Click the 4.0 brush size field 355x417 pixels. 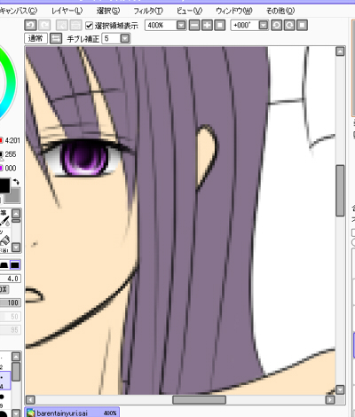click(11, 279)
